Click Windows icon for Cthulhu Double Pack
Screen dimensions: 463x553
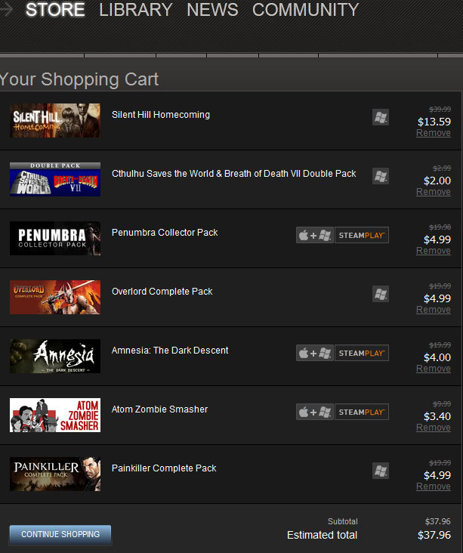click(381, 176)
